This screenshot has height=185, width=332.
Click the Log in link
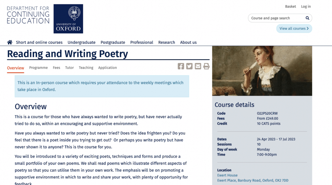pos(306,6)
